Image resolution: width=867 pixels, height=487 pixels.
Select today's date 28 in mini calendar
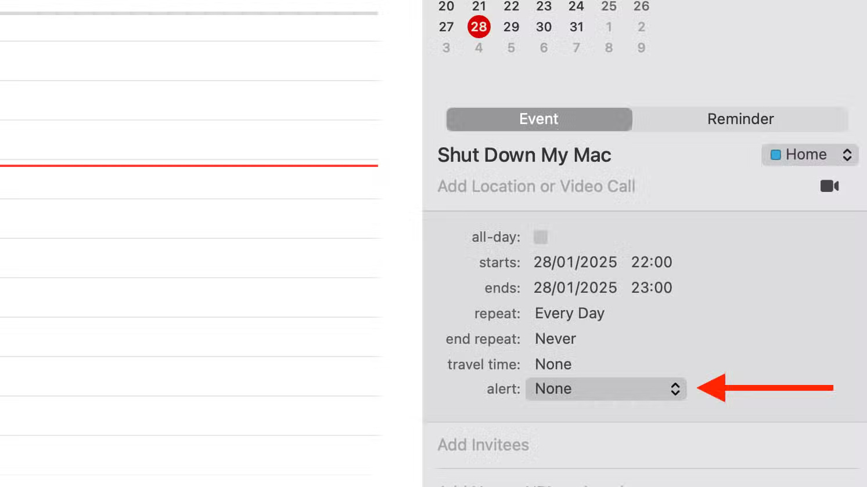[x=479, y=27]
